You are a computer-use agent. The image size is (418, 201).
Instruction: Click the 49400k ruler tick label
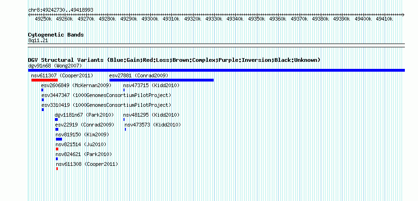(363, 19)
